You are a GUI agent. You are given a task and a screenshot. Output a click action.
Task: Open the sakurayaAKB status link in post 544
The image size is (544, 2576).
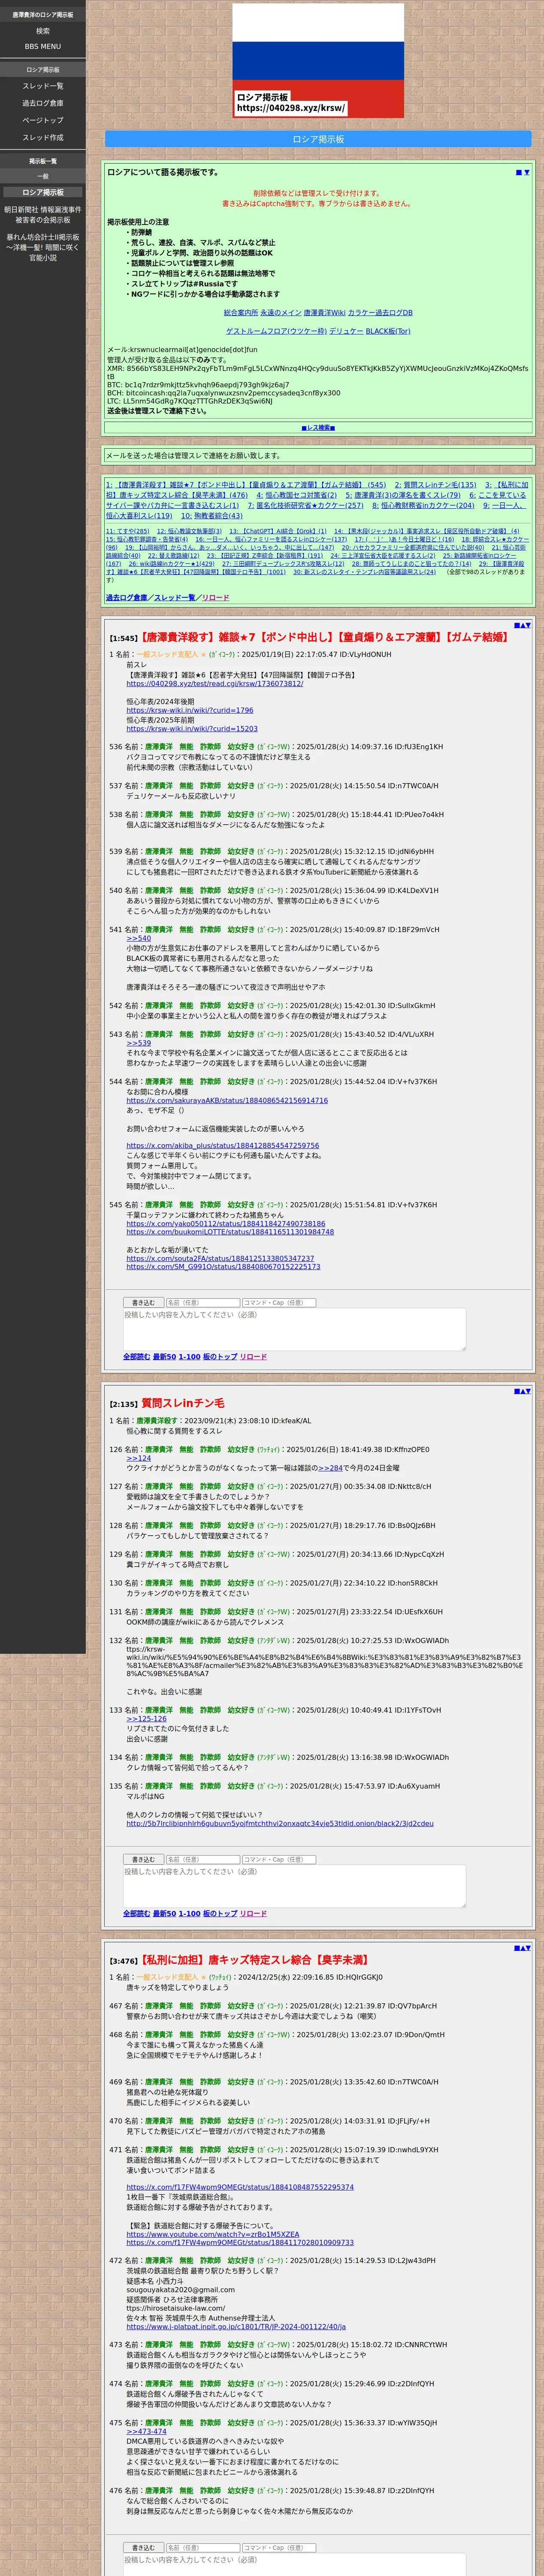click(226, 1100)
